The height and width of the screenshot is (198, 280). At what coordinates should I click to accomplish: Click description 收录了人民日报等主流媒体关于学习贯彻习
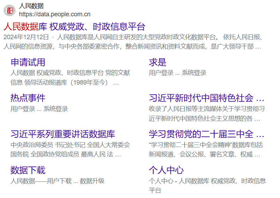tap(207, 109)
